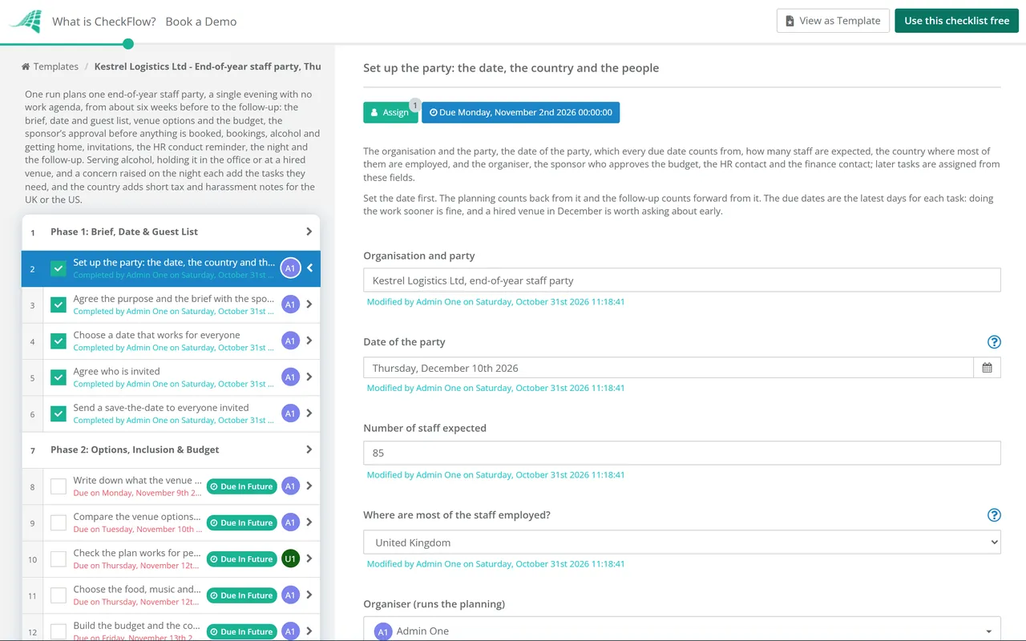1026x641 pixels.
Task: Click the 'Date of the party' input field
Action: point(669,368)
